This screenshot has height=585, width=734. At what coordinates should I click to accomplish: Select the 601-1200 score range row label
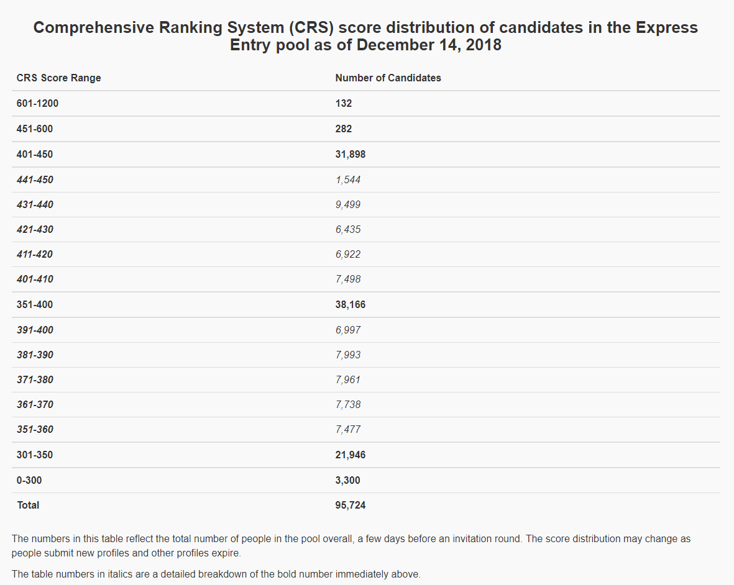click(37, 104)
